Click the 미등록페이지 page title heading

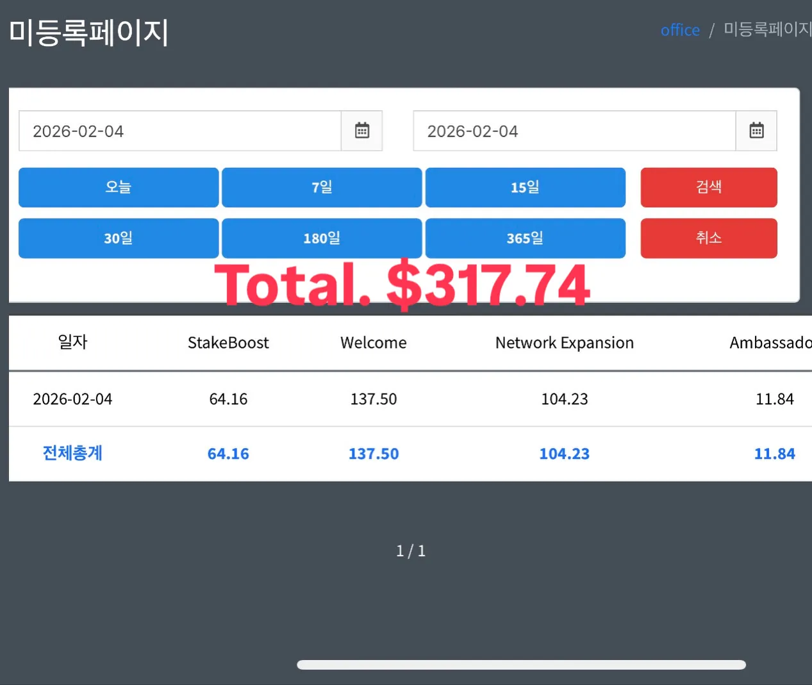[x=89, y=33]
